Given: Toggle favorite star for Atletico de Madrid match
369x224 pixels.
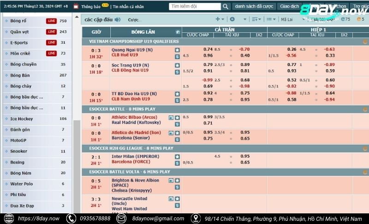Looking at the screenshot, I should pos(177,133).
